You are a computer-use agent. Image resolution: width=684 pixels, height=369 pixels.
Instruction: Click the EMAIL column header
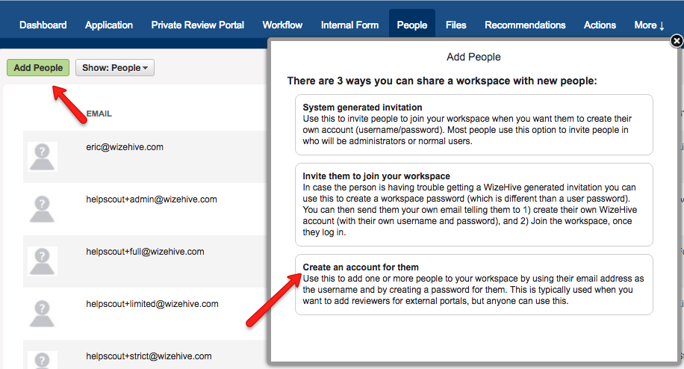[99, 114]
